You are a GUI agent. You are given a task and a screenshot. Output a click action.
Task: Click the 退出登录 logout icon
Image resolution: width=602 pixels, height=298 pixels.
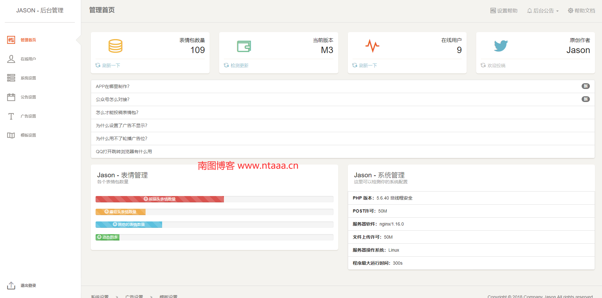pos(11,285)
